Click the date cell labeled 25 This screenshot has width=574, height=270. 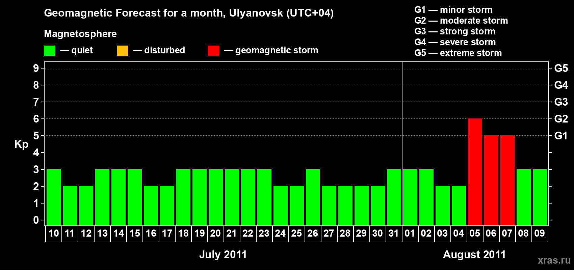tap(297, 234)
